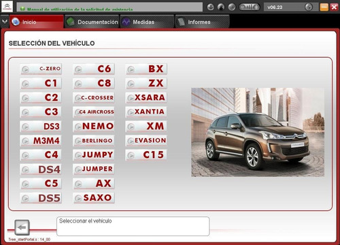
Task: Choose the SAXO vehicle
Action: click(x=94, y=198)
